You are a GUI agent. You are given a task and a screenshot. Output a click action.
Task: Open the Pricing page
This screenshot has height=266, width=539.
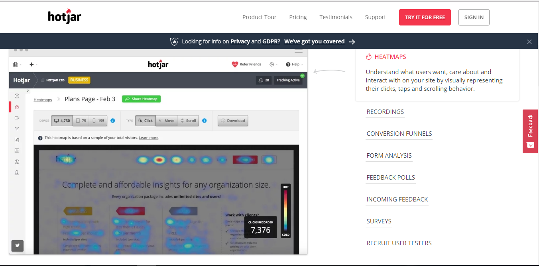click(x=298, y=17)
